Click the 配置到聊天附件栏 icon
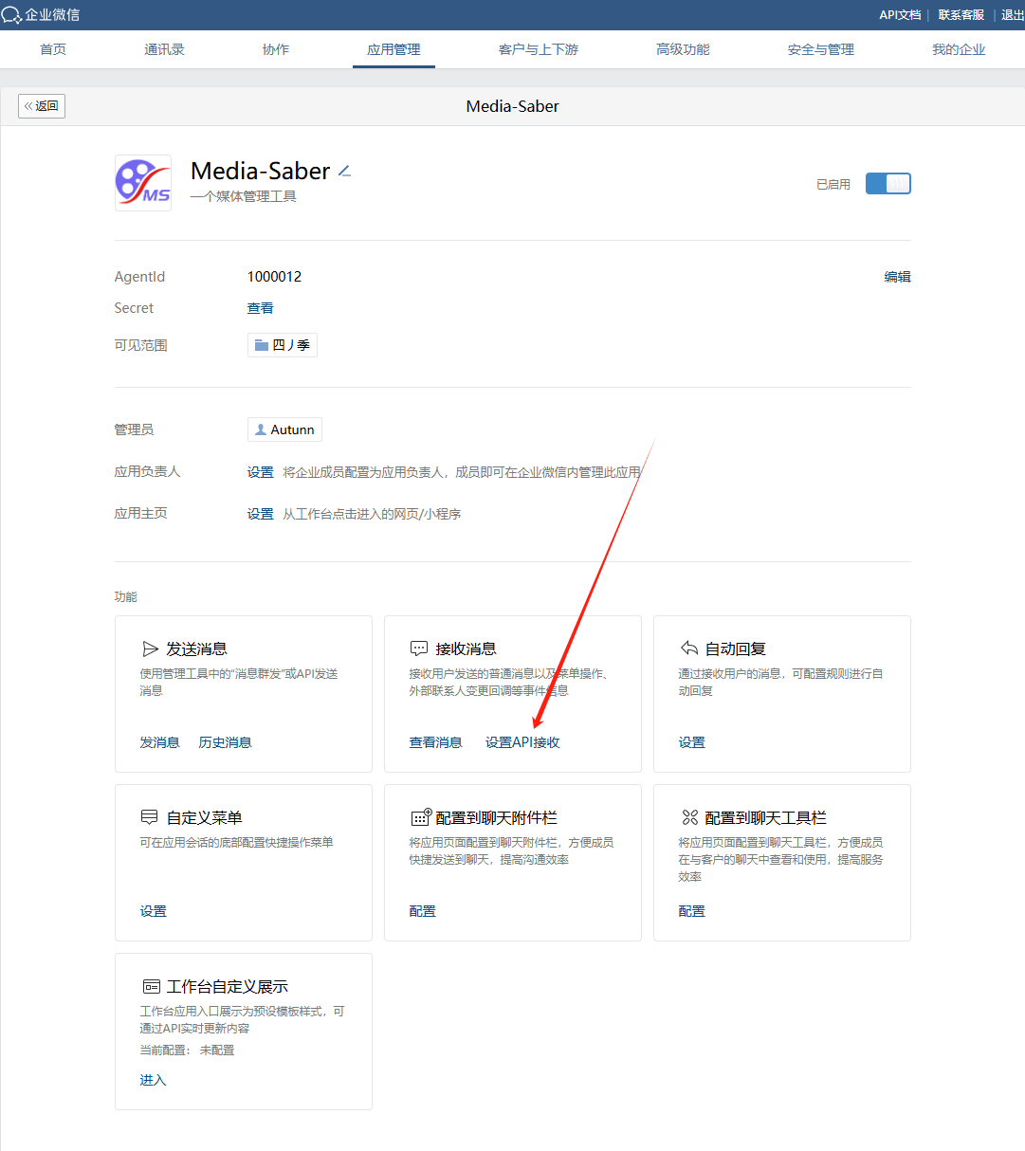 [x=421, y=817]
